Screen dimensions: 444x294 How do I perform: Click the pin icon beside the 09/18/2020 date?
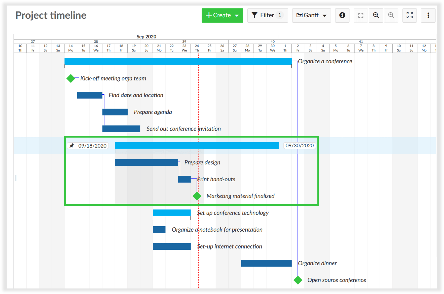tap(72, 145)
